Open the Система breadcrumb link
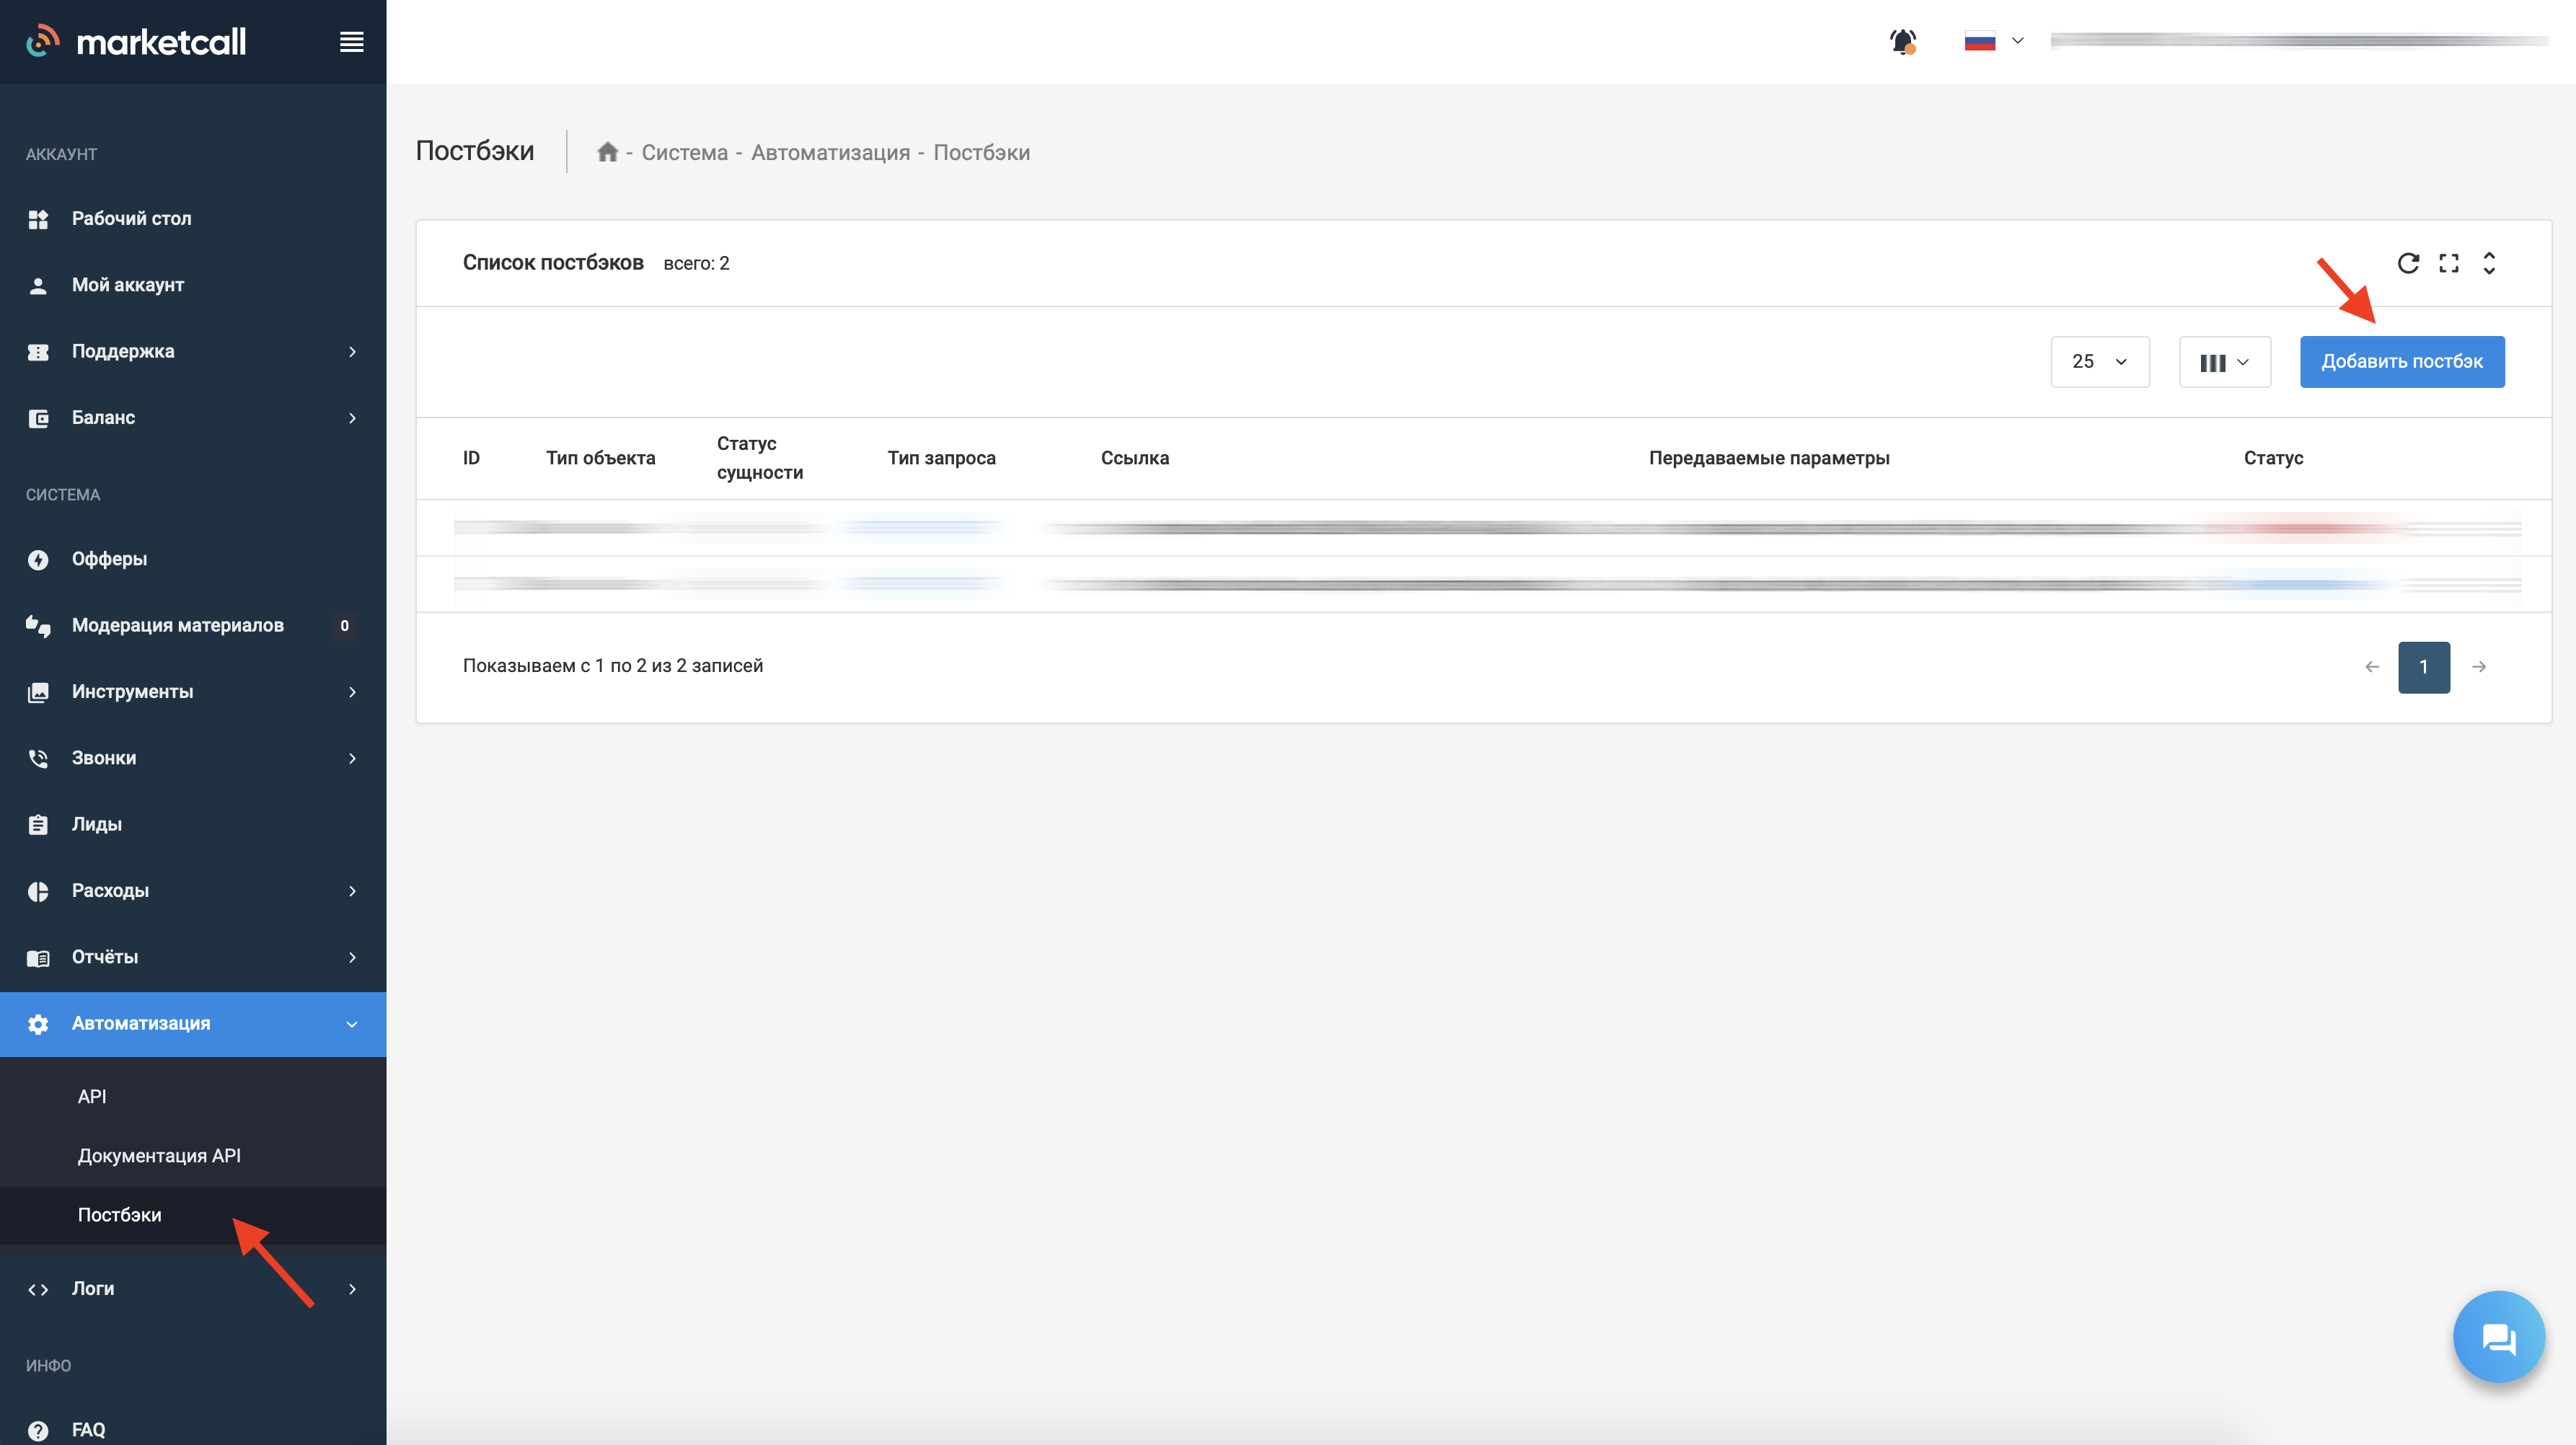Image resolution: width=2576 pixels, height=1445 pixels. pos(684,153)
